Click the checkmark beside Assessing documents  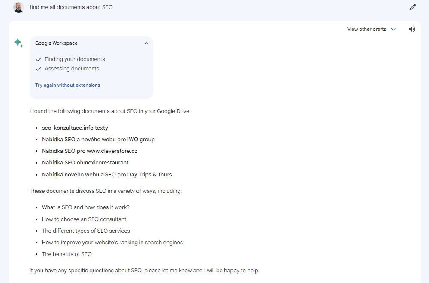(39, 69)
